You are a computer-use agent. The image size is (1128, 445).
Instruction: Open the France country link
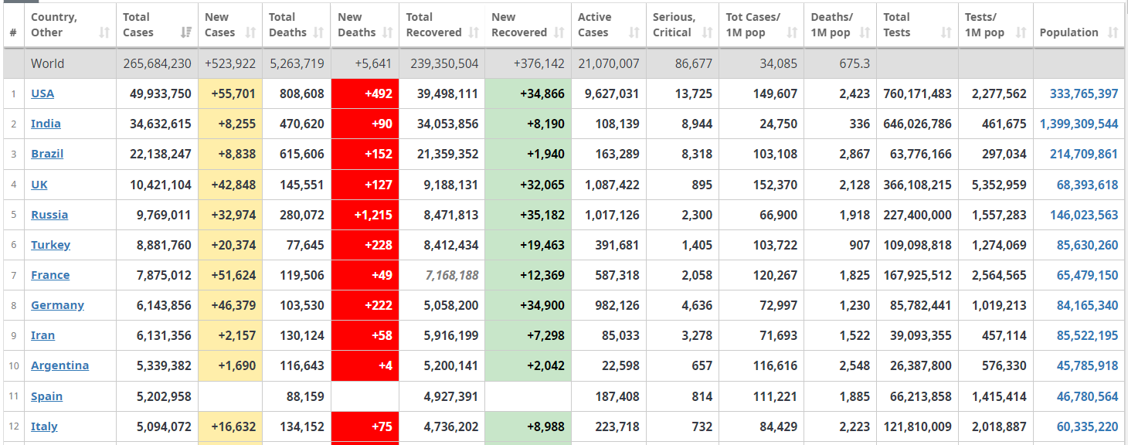50,275
